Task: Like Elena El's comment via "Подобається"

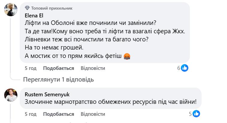Action: pyautogui.click(x=58, y=68)
